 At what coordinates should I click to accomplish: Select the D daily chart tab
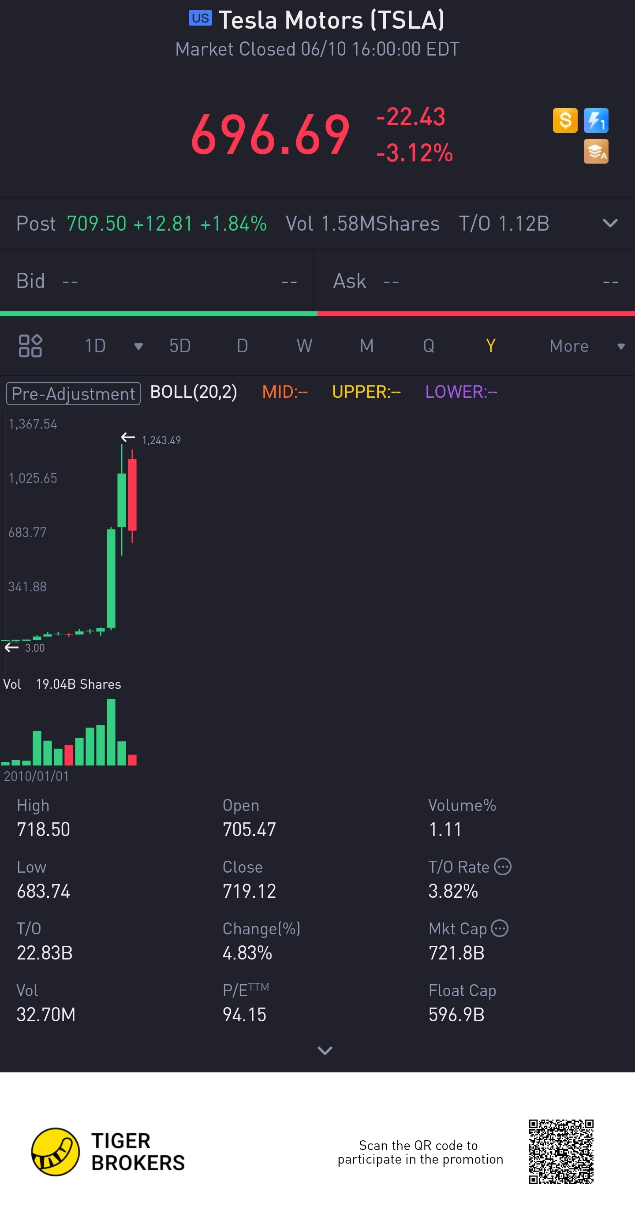(243, 346)
